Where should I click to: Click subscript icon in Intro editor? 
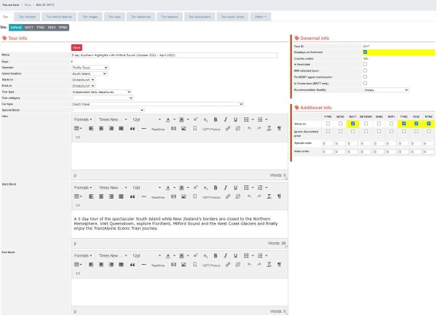(x=205, y=119)
